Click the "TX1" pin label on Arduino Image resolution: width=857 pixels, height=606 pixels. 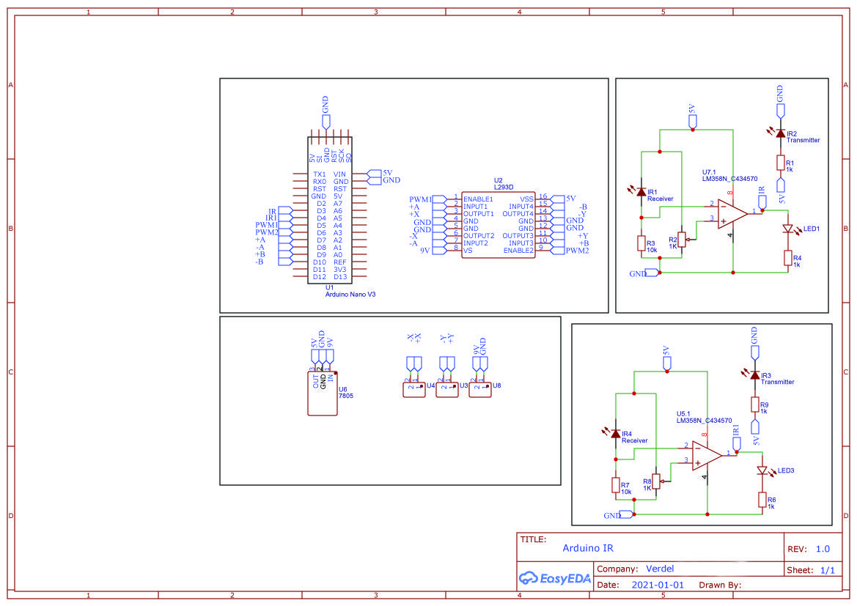pos(319,174)
